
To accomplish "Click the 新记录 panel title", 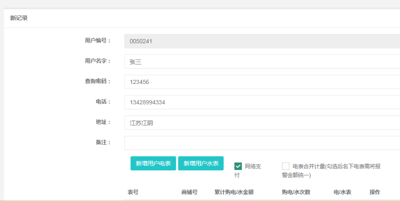I will point(19,18).
